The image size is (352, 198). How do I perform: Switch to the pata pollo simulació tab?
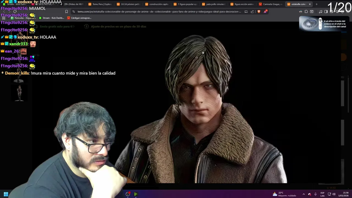pos(214,4)
